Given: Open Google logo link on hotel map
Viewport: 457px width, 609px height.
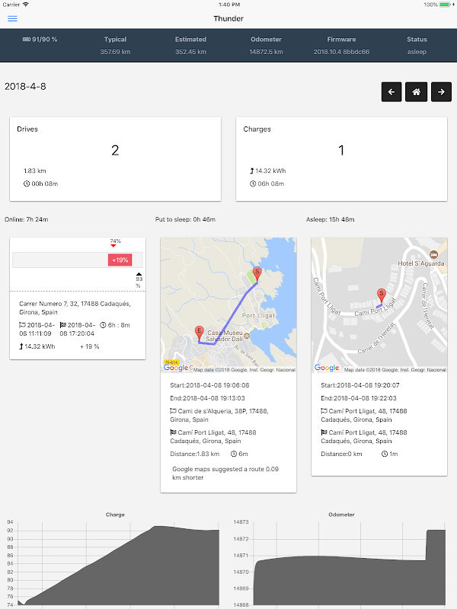Looking at the screenshot, I should [327, 368].
